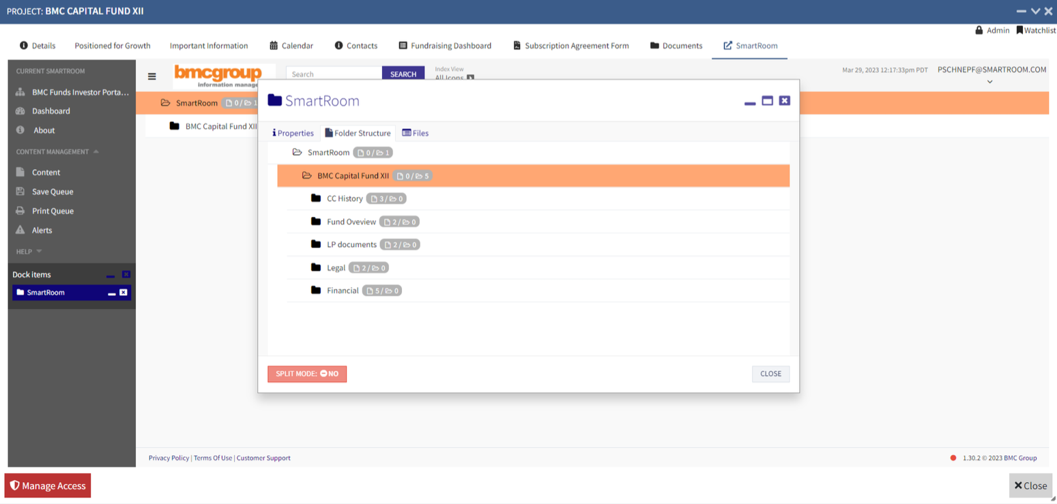This screenshot has height=504, width=1057.
Task: Select the Folder Structure tab
Action: 358,133
